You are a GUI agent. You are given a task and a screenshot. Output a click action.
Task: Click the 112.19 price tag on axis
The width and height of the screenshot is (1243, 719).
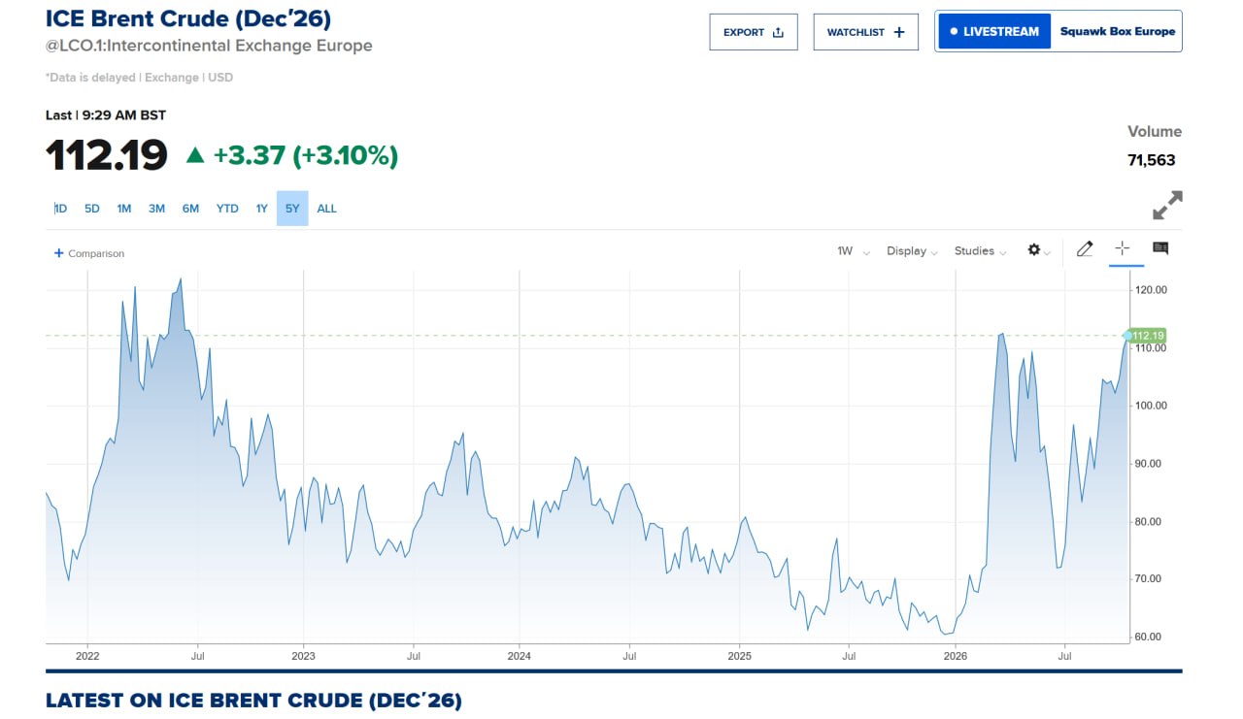tap(1147, 336)
